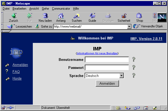Click the question mark beside FAQ

(x=7, y=71)
